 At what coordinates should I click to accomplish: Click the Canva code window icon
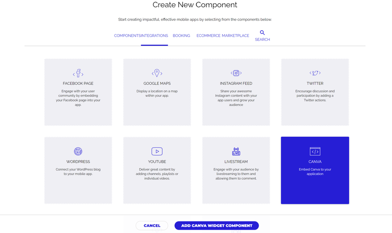tap(315, 151)
